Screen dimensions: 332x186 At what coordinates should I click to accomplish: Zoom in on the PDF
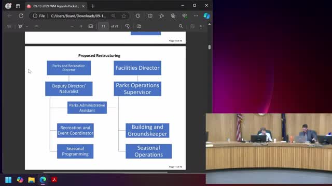(x=81, y=26)
